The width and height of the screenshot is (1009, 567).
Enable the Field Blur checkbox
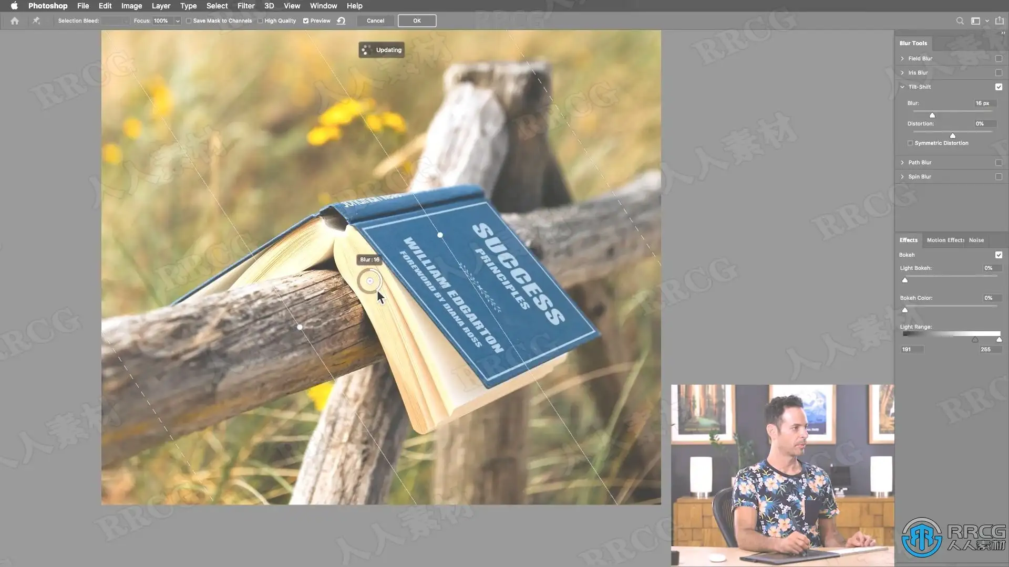pos(998,59)
